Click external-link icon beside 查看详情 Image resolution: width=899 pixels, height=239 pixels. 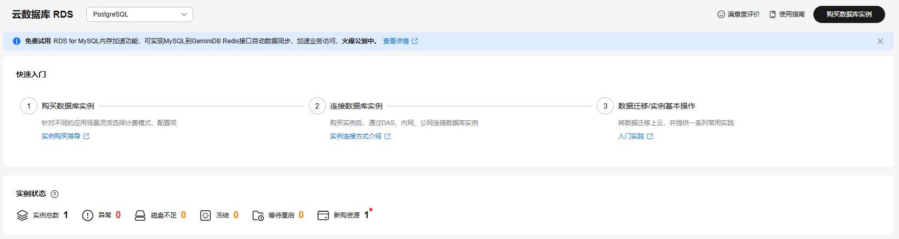tap(415, 41)
